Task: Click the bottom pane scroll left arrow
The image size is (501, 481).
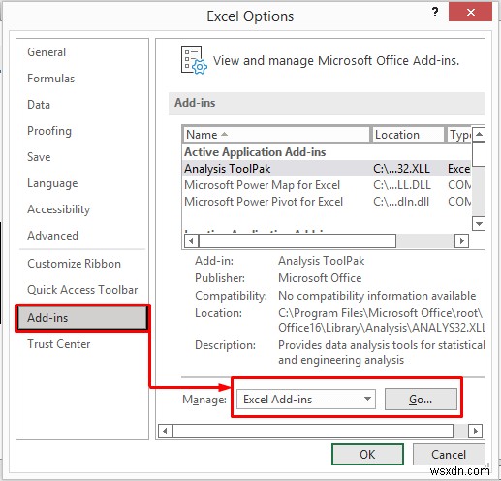Action: click(x=166, y=431)
